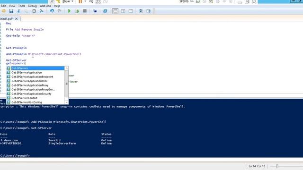The width and height of the screenshot is (303, 170).
Task: Pause the virtual machine in VMware toolbar
Action: coord(80,1)
